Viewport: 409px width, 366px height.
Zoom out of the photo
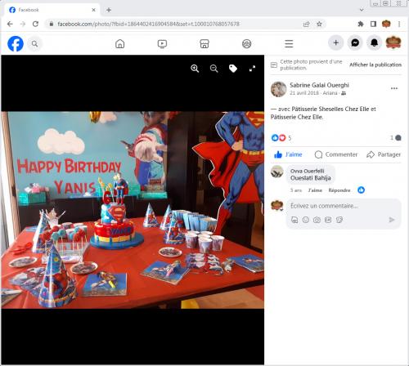coord(214,69)
